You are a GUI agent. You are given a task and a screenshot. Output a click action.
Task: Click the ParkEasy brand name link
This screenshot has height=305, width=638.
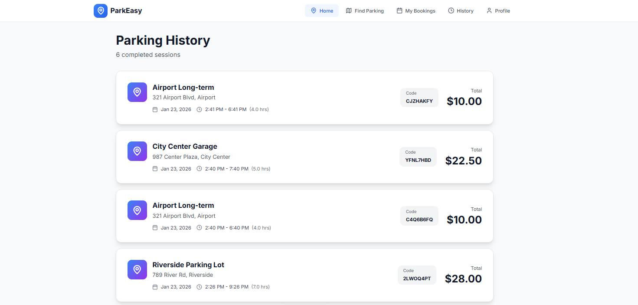point(126,11)
